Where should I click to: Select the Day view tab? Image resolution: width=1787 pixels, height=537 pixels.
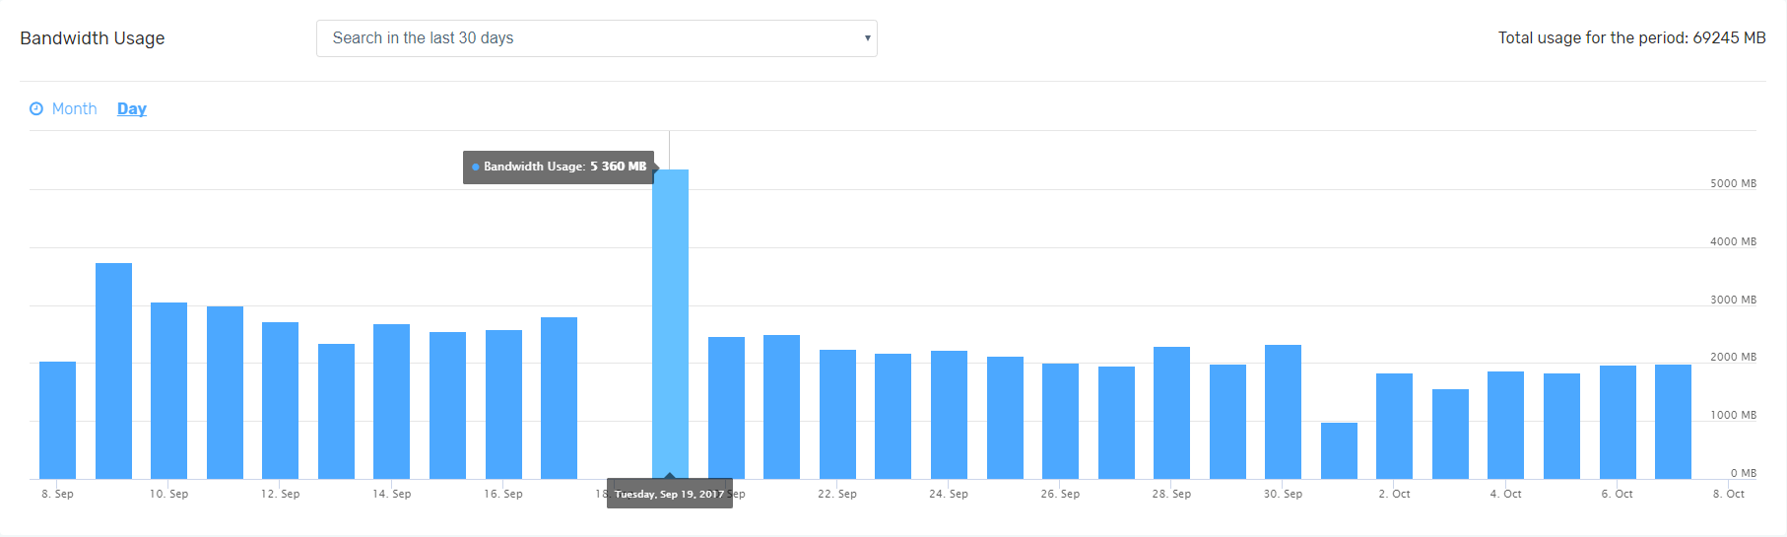(x=132, y=108)
